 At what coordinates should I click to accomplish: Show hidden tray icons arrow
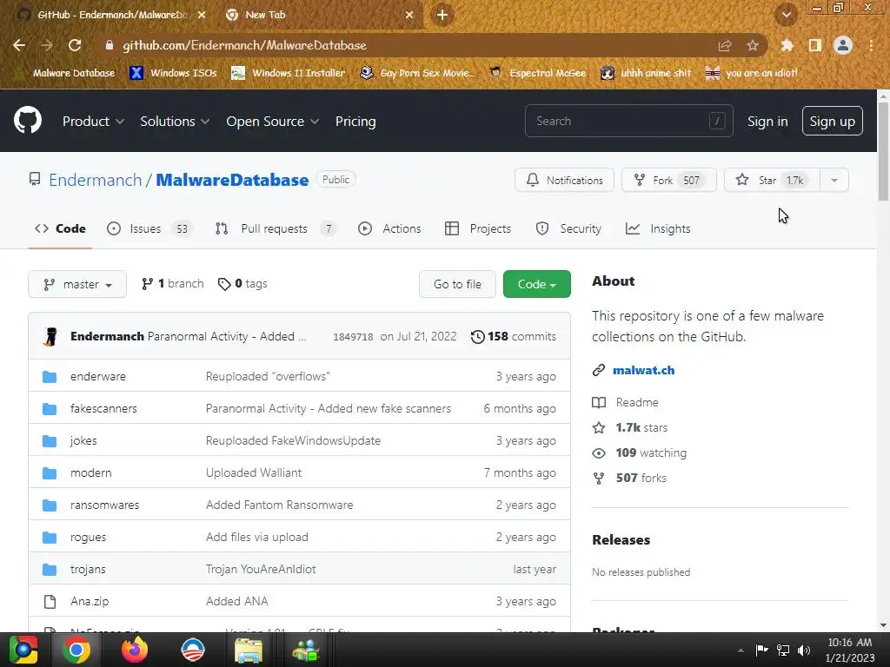click(741, 650)
